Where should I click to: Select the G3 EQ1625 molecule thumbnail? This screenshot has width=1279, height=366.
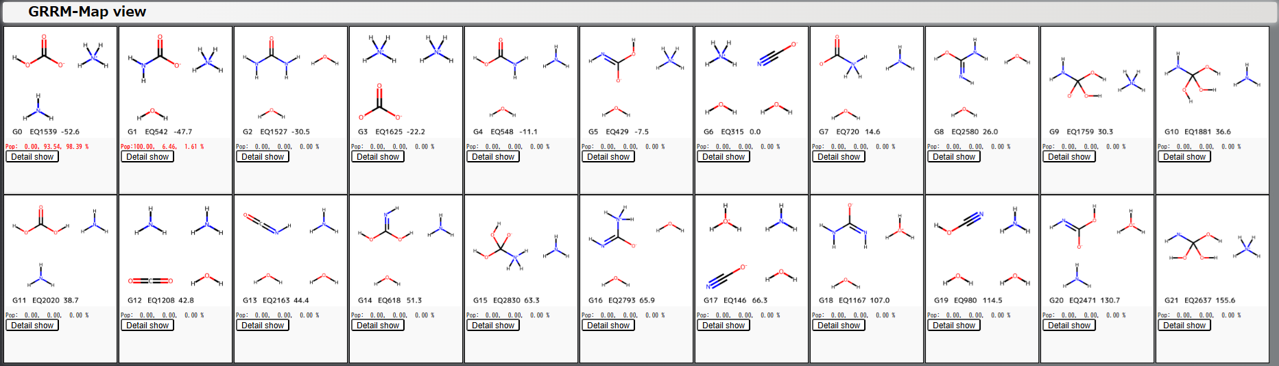[x=406, y=77]
